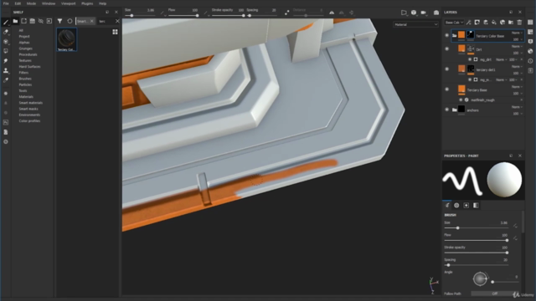Open blend mode dropdown for Tertiary Base
Viewport: 536px width, 301px height.
(517, 87)
